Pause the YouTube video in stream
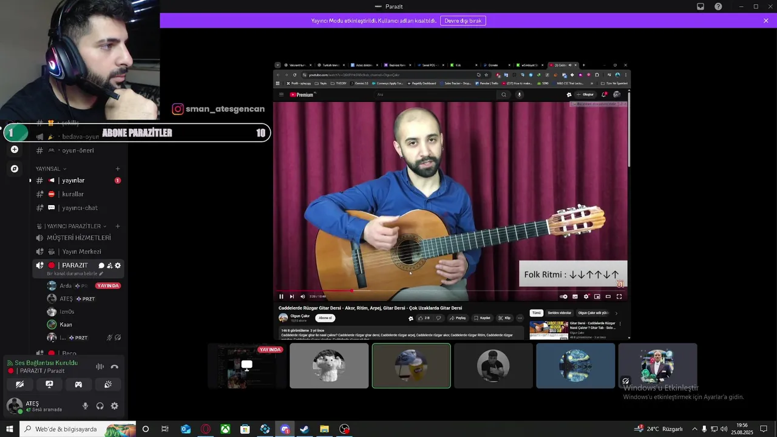777x437 pixels. tap(281, 296)
